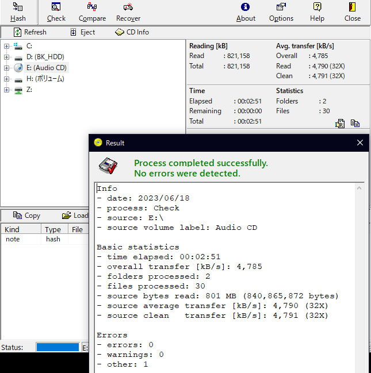The height and width of the screenshot is (373, 371).
Task: Expand the C: drive tree node
Action: 7,46
